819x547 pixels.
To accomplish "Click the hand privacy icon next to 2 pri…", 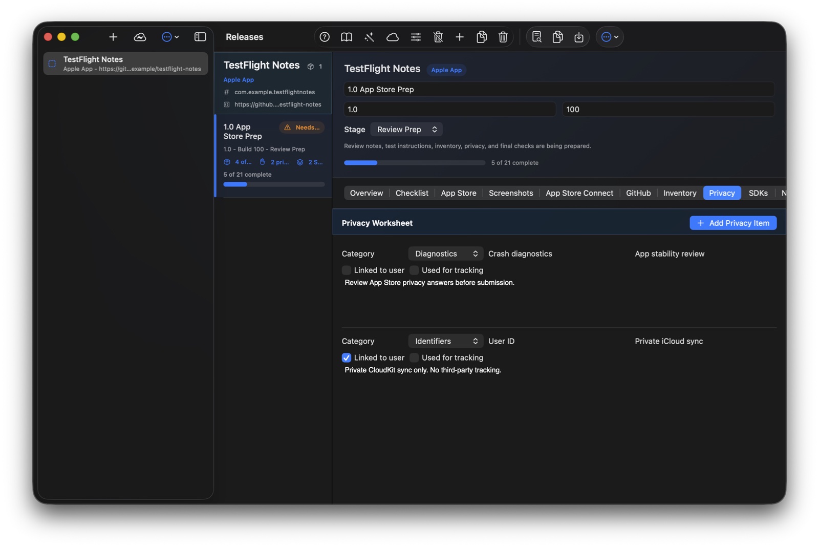I will (x=263, y=162).
